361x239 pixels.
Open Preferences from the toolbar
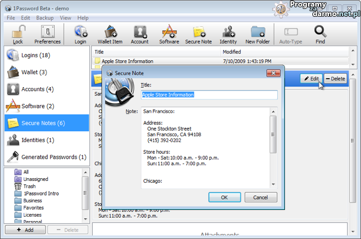click(47, 34)
